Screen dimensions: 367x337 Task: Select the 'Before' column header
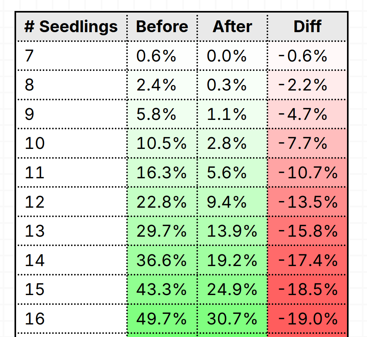tap(162, 27)
